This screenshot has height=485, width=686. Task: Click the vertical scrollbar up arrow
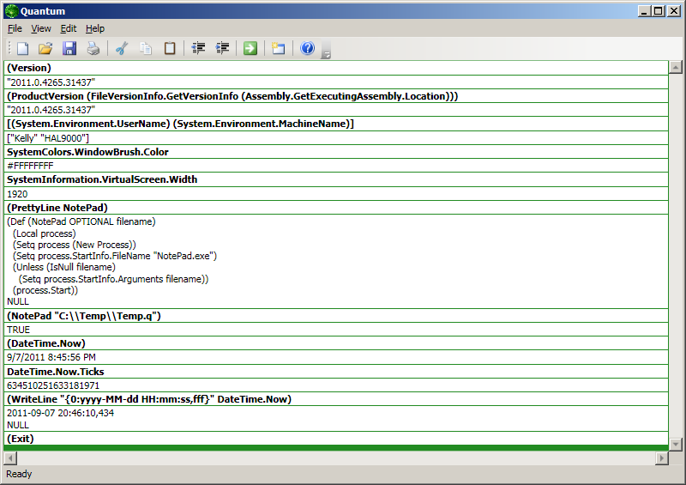(x=676, y=68)
